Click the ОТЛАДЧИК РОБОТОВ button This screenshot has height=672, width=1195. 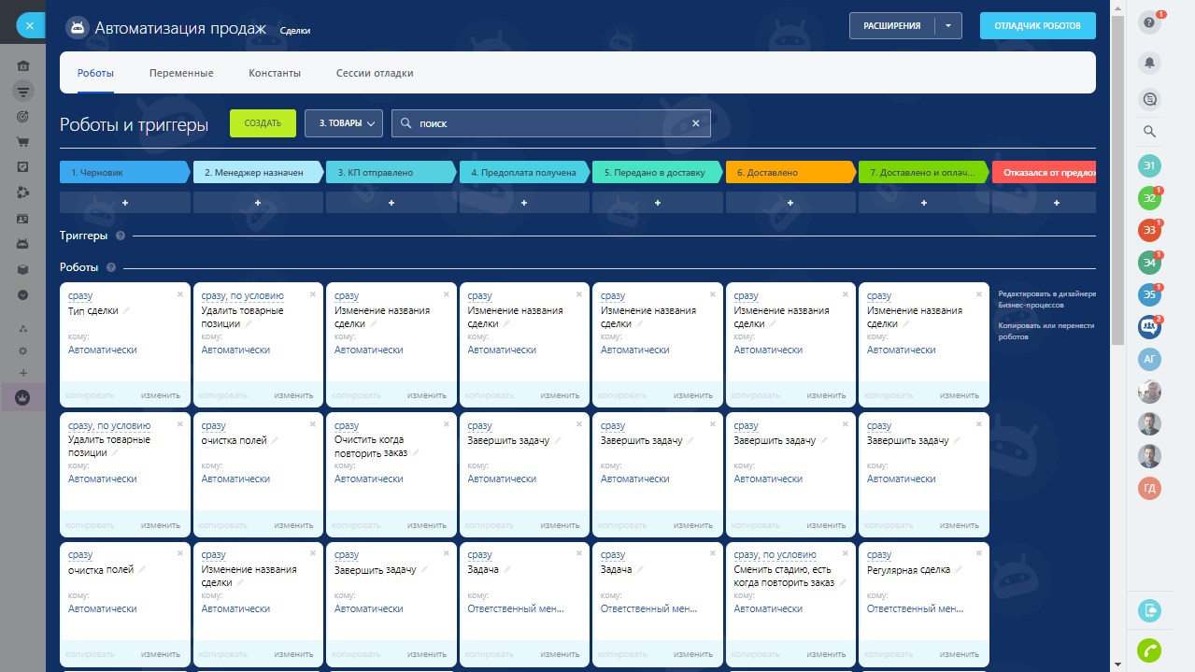pos(1038,26)
